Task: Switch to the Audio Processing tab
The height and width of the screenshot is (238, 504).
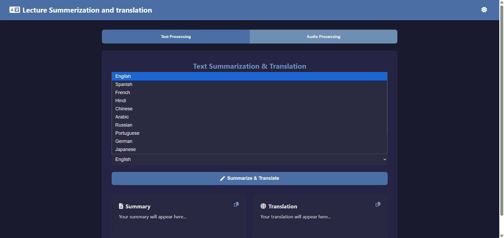Action: [x=323, y=36]
